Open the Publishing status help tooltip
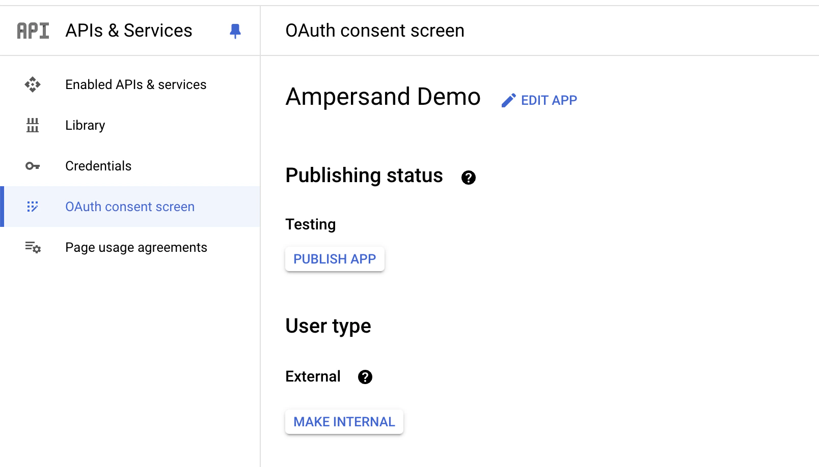Viewport: 819px width, 467px height. tap(469, 178)
